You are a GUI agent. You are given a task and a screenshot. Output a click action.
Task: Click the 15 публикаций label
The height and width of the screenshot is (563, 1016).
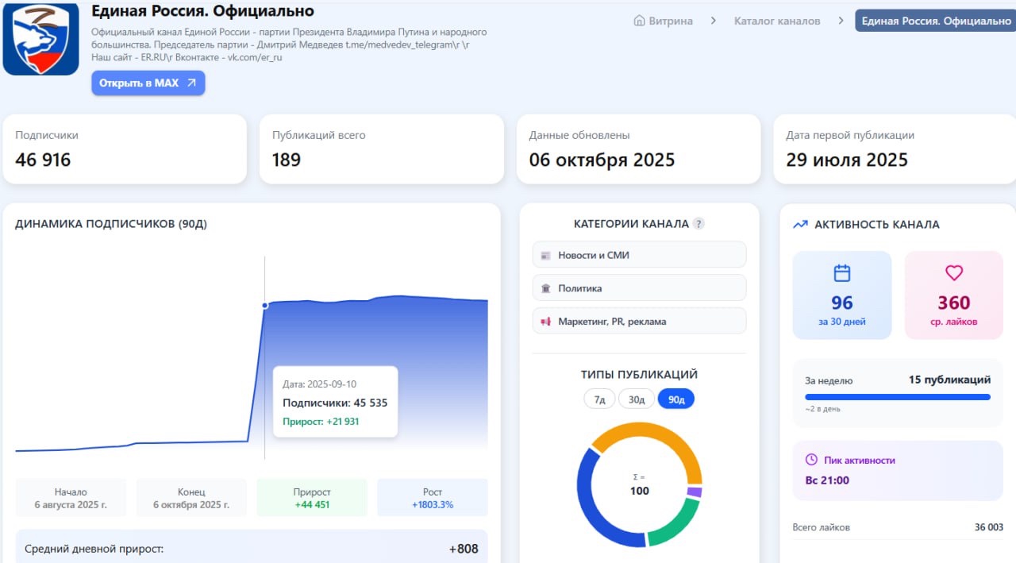pyautogui.click(x=949, y=380)
